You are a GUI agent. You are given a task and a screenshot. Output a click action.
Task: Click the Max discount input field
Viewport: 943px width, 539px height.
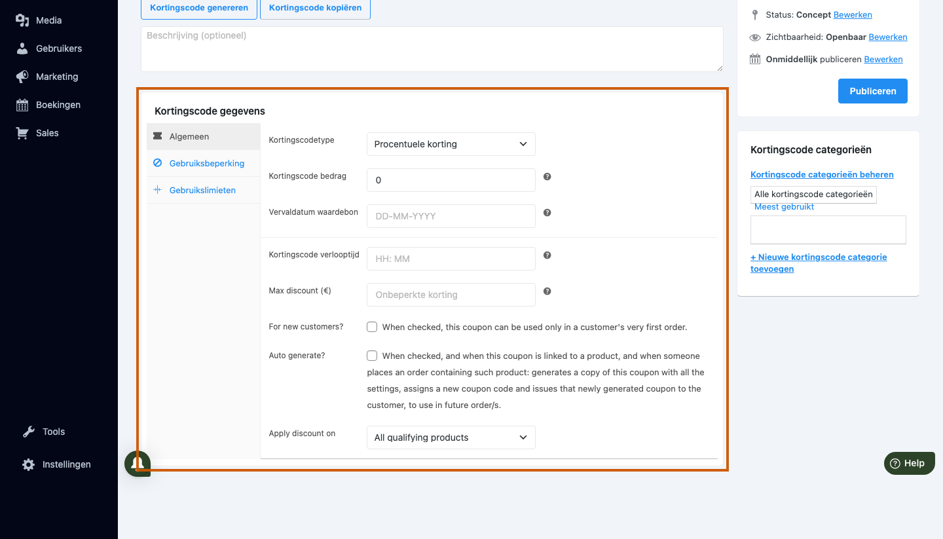pyautogui.click(x=451, y=295)
